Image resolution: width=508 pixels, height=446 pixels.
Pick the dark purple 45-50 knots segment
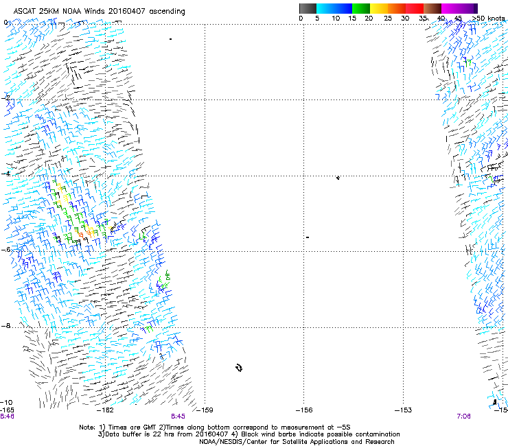(468, 8)
